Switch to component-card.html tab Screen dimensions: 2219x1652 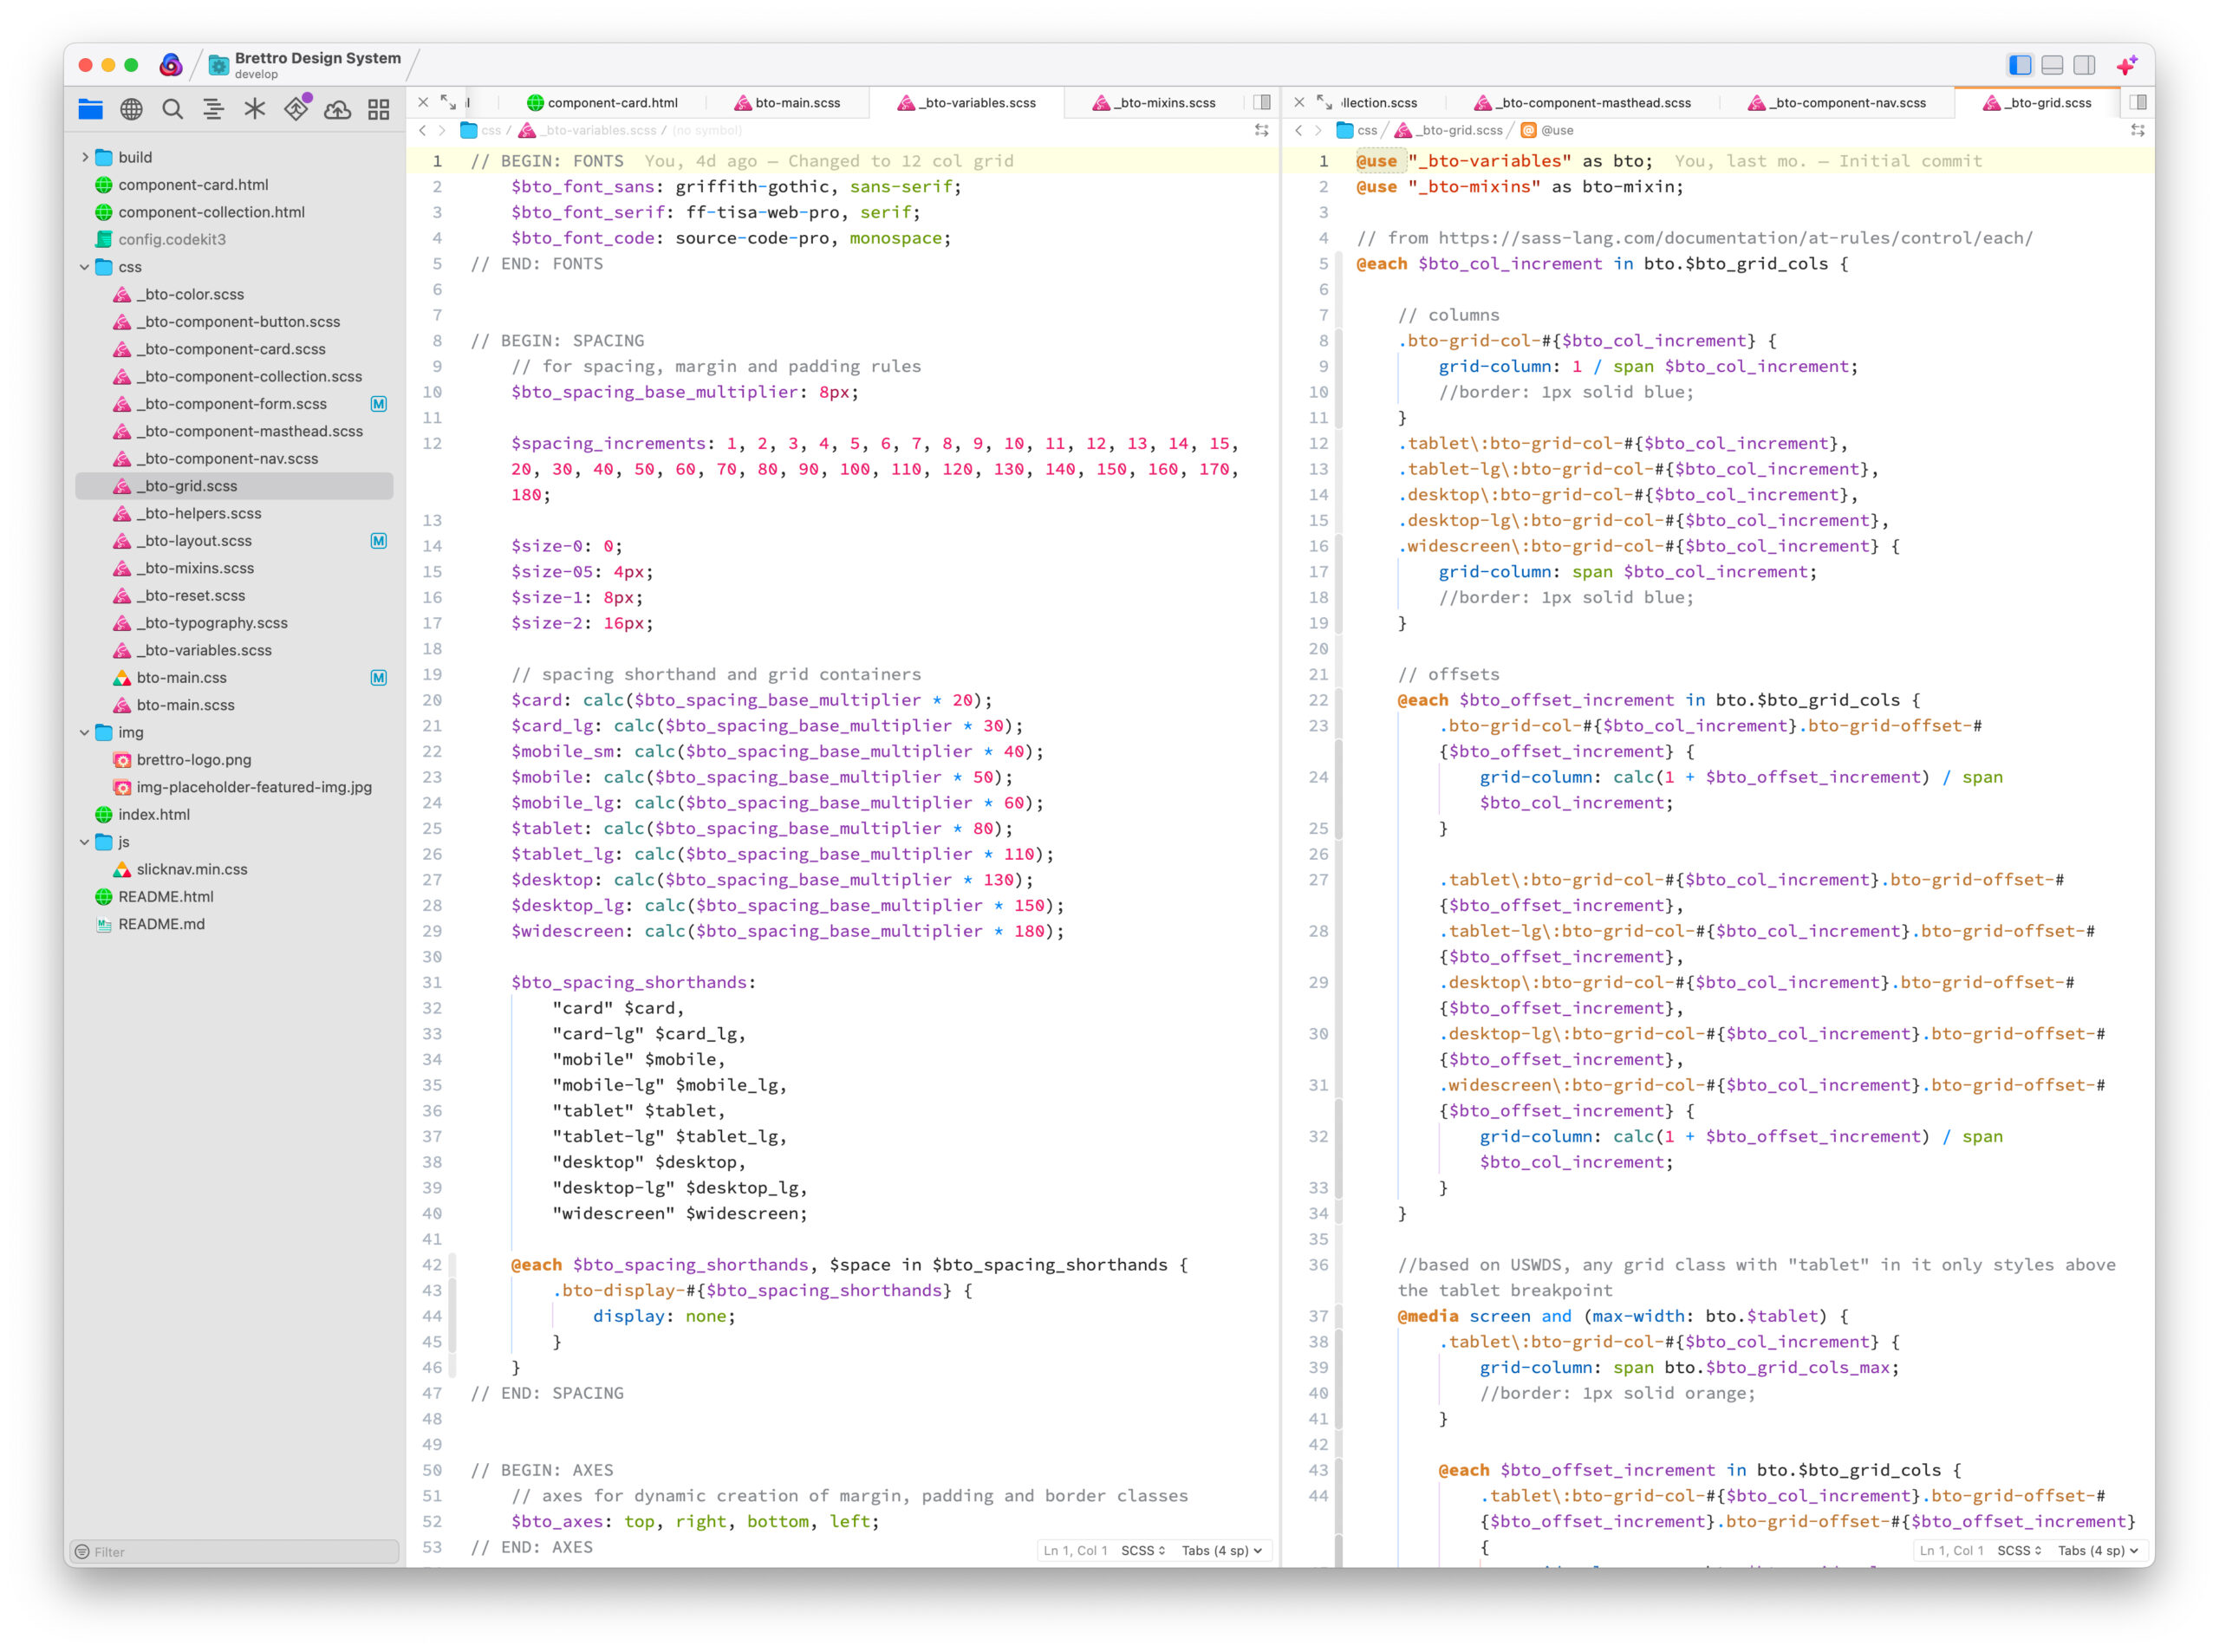(x=602, y=102)
